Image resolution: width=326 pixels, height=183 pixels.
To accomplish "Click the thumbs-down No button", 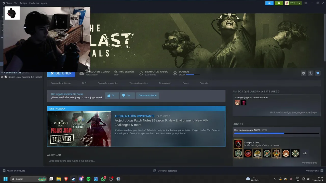I will pyautogui.click(x=127, y=95).
